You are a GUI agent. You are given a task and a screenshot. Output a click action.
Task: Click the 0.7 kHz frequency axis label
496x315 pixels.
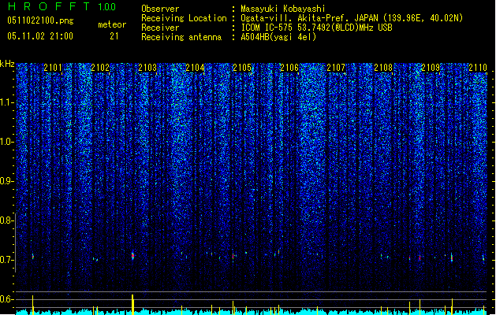tap(7, 260)
